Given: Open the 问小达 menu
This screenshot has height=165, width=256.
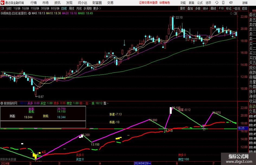Looking at the screenshot, I should [x=82, y=3].
